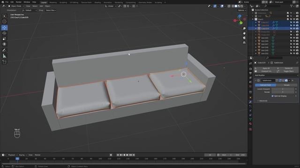Activate the Transform tool
300x168 pixels.
point(4,44)
